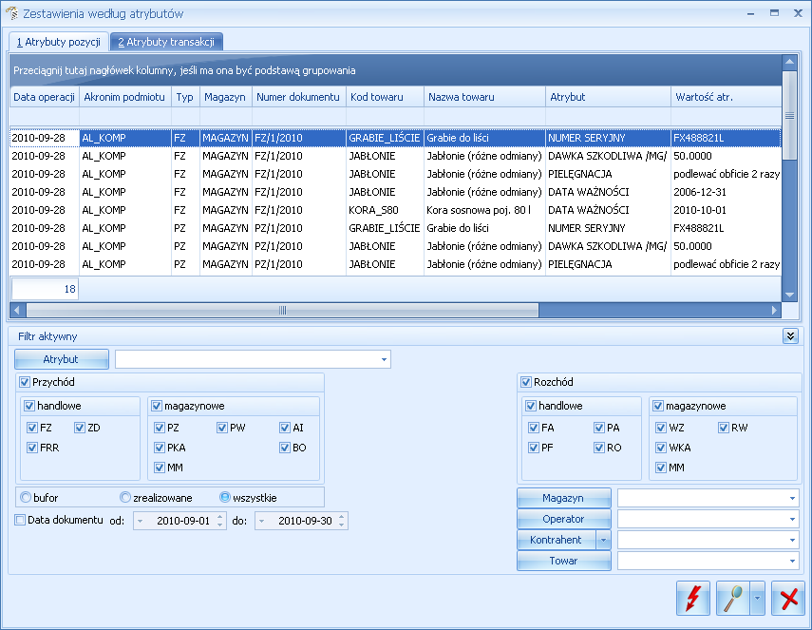The width and height of the screenshot is (812, 630).
Task: Uncheck the PKA checkbox
Action: (160, 448)
